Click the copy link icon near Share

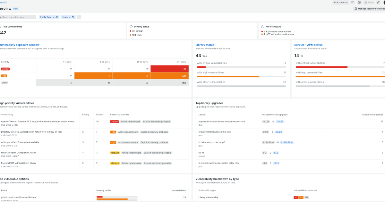point(378,3)
